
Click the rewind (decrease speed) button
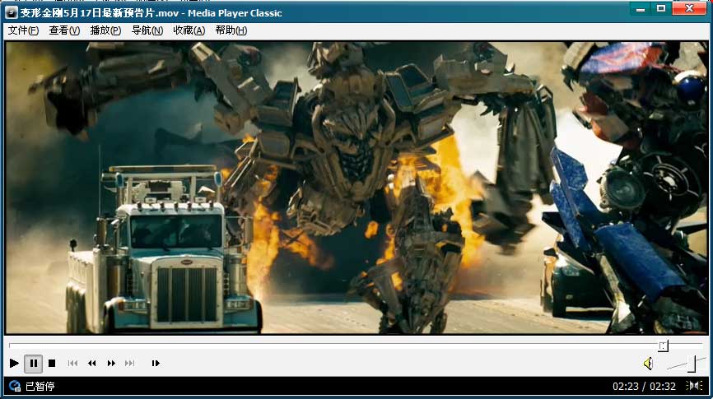pyautogui.click(x=92, y=363)
